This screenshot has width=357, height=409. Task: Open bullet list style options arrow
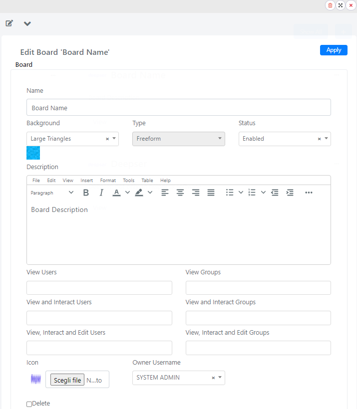tap(241, 193)
